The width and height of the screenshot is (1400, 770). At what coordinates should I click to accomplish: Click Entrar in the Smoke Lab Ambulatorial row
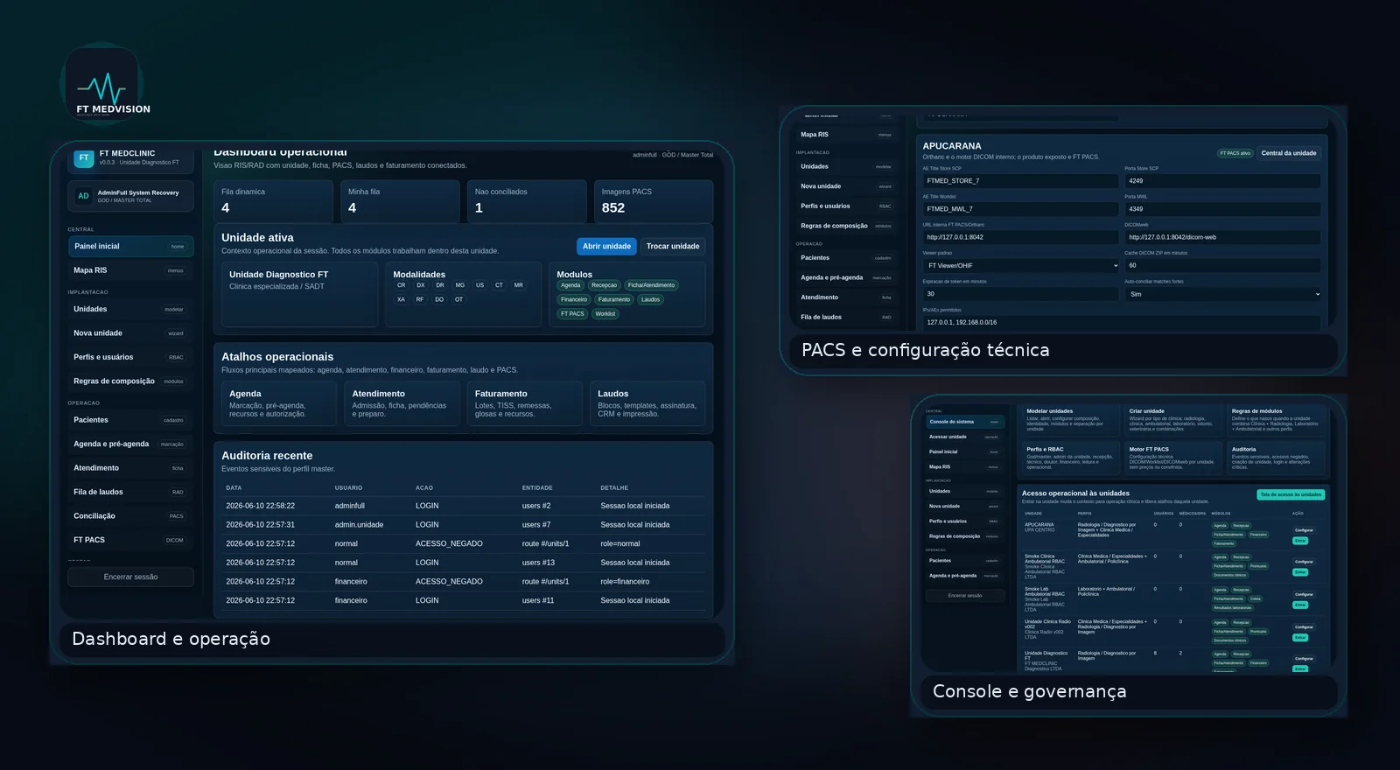(1300, 605)
